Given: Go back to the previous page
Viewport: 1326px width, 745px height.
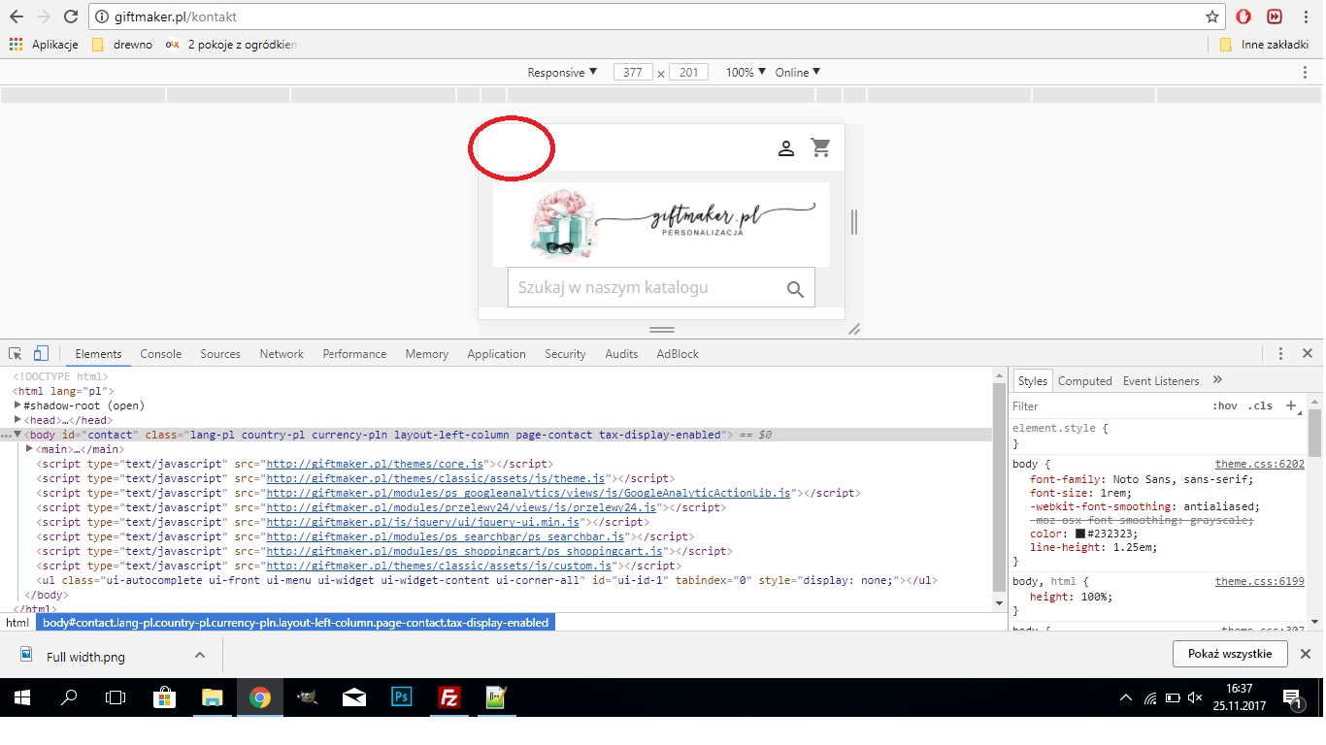Looking at the screenshot, I should (x=16, y=16).
